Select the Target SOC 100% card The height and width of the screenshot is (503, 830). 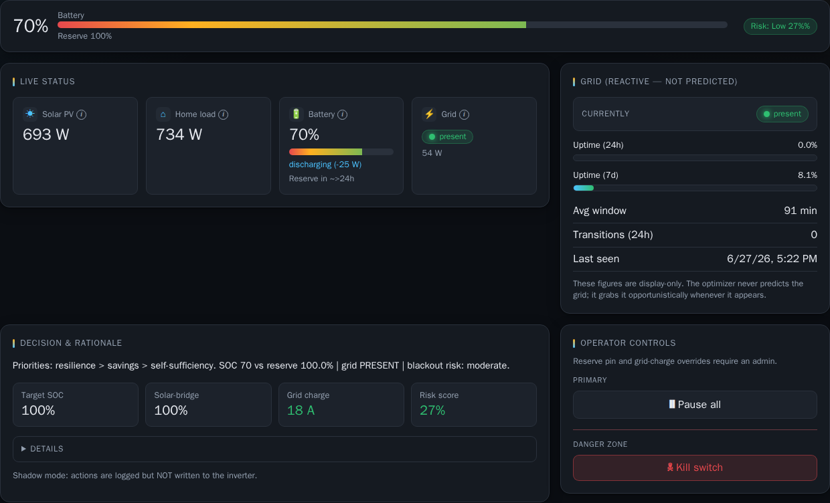click(76, 405)
